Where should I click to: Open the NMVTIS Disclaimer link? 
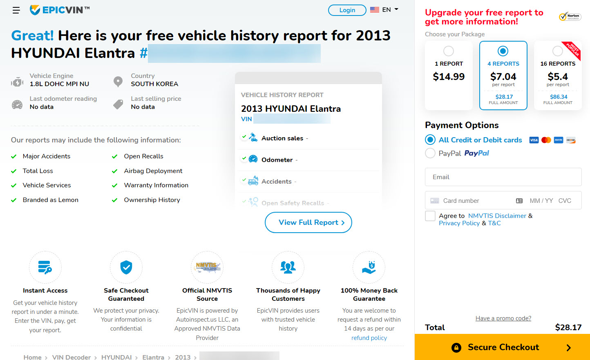(x=497, y=216)
